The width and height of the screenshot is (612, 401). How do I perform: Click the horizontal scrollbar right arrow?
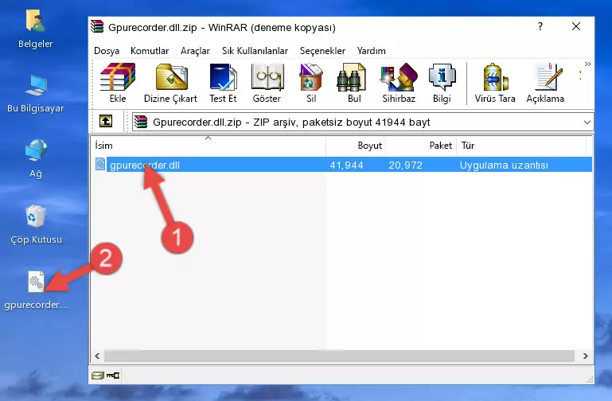click(x=585, y=356)
